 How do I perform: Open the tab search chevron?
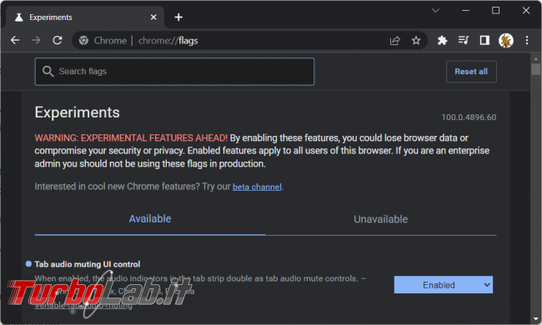click(435, 10)
